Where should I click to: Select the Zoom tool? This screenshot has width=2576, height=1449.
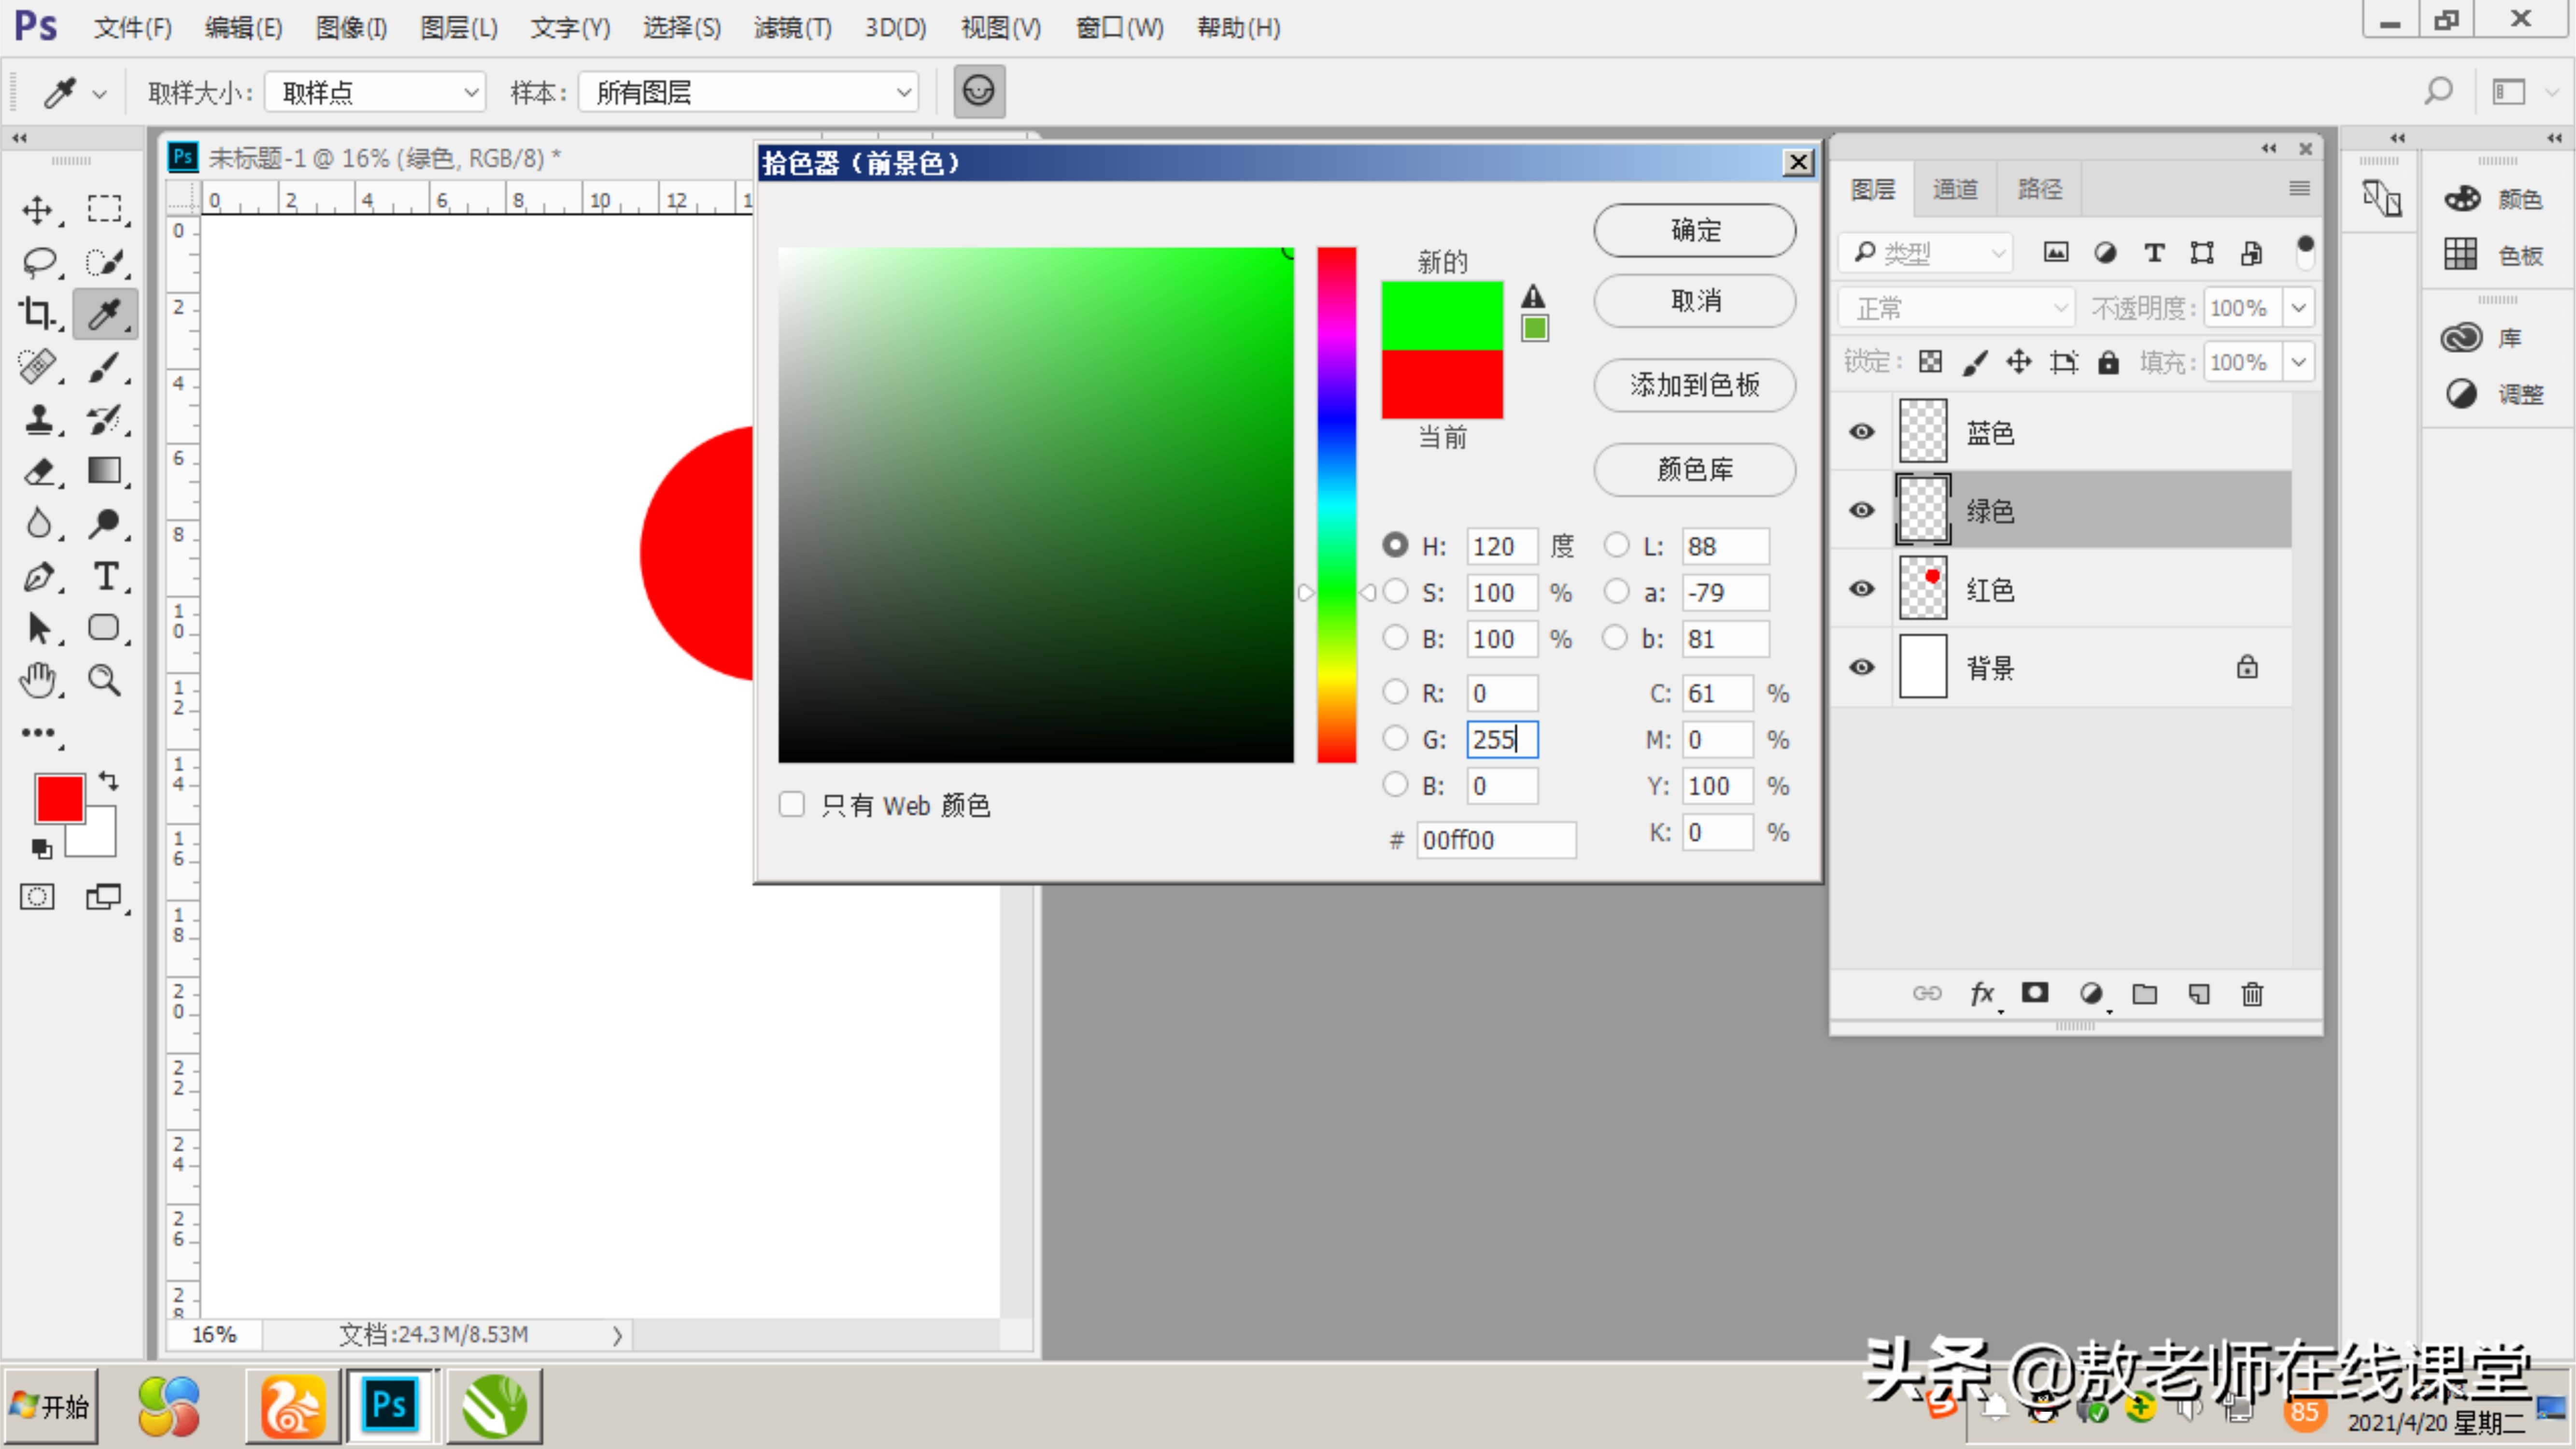(105, 680)
